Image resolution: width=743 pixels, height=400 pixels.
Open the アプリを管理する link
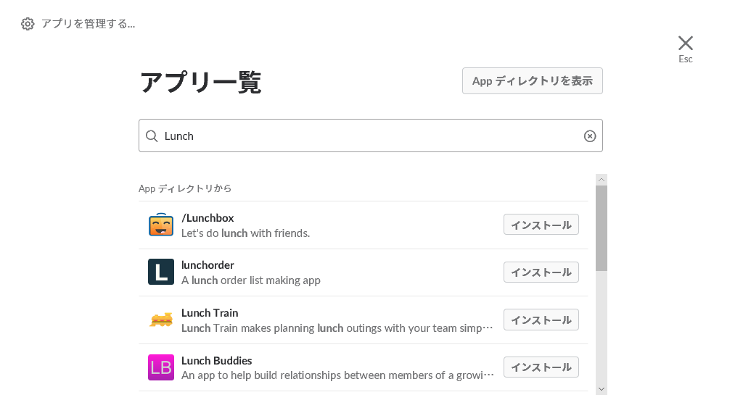tap(88, 24)
